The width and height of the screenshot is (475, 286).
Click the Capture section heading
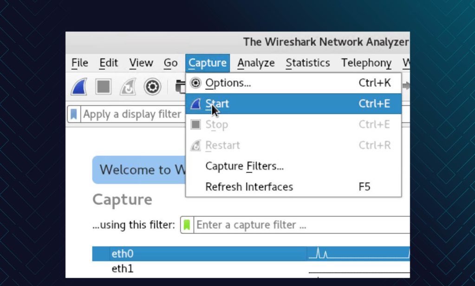coord(123,199)
